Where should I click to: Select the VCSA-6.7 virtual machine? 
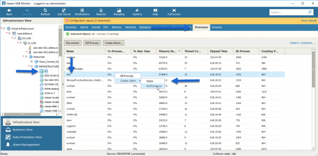[50, 93]
